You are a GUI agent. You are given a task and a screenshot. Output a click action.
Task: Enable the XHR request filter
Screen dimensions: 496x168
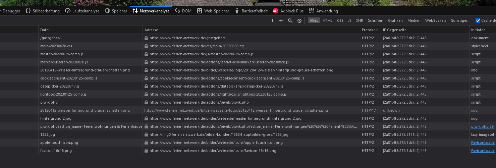[x=360, y=20]
